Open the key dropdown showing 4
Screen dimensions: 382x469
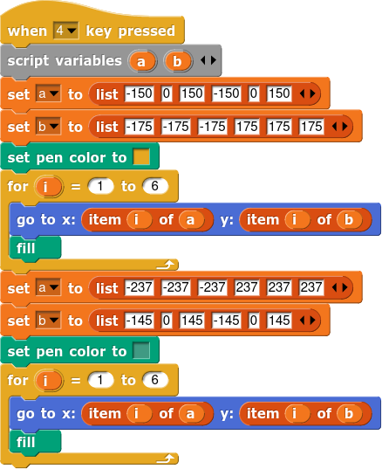[66, 31]
